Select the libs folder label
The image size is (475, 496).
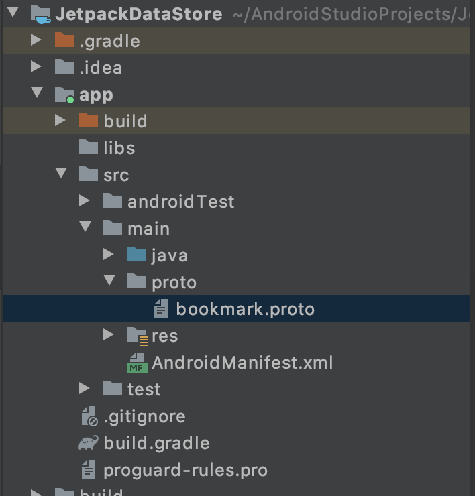pos(119,148)
